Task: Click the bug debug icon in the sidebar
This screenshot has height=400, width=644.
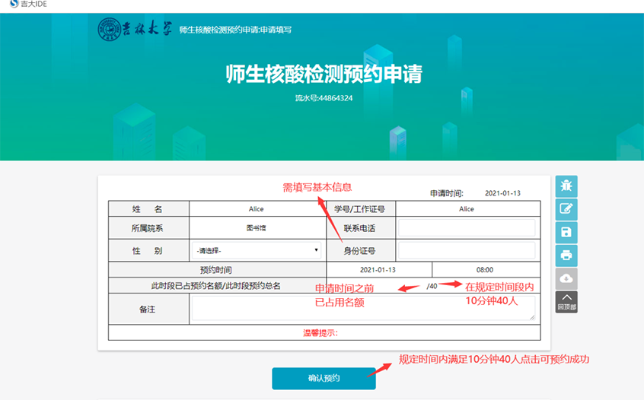Action: click(x=566, y=186)
